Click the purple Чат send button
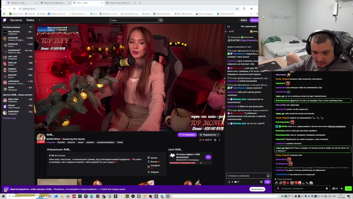 267,182
